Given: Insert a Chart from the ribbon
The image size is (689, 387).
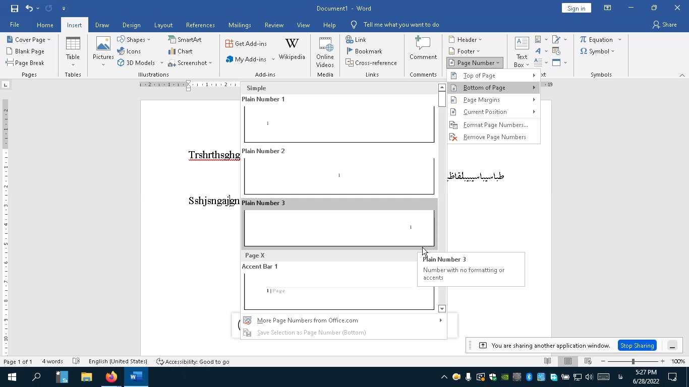Looking at the screenshot, I should pos(180,51).
